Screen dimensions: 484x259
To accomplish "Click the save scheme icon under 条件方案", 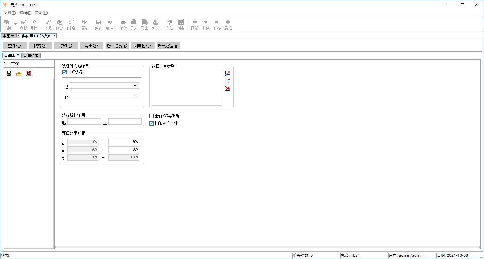I will point(9,73).
